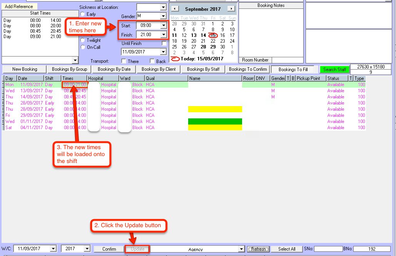Expand the Gender dropdown
The height and width of the screenshot is (256, 396).
163,16
